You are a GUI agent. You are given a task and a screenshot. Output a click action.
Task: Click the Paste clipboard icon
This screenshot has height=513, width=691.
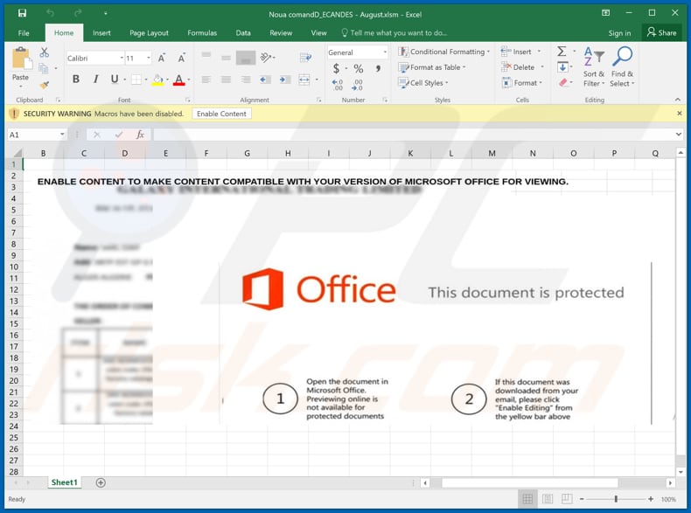(21, 59)
